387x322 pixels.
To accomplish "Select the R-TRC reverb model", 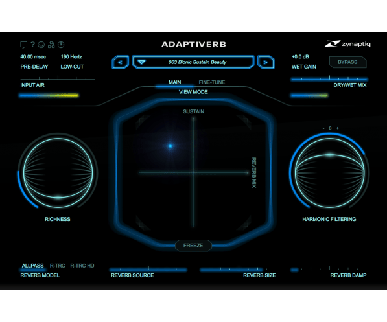I will pyautogui.click(x=58, y=266).
